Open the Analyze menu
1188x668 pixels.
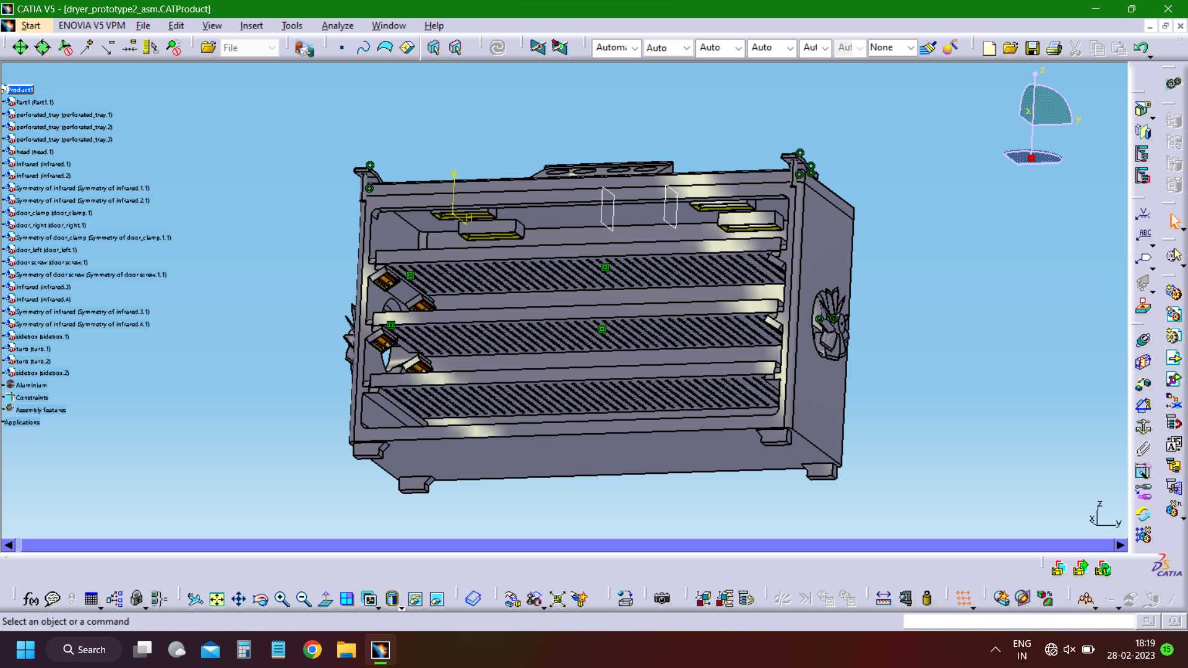[337, 25]
